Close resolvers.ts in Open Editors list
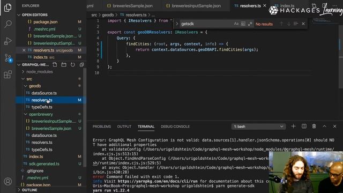The width and height of the screenshot is (343, 193). tap(24, 50)
